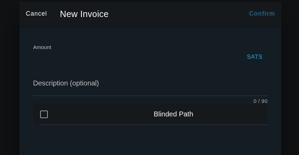Focus the Amount input field
This screenshot has height=155, width=299.
click(x=136, y=57)
